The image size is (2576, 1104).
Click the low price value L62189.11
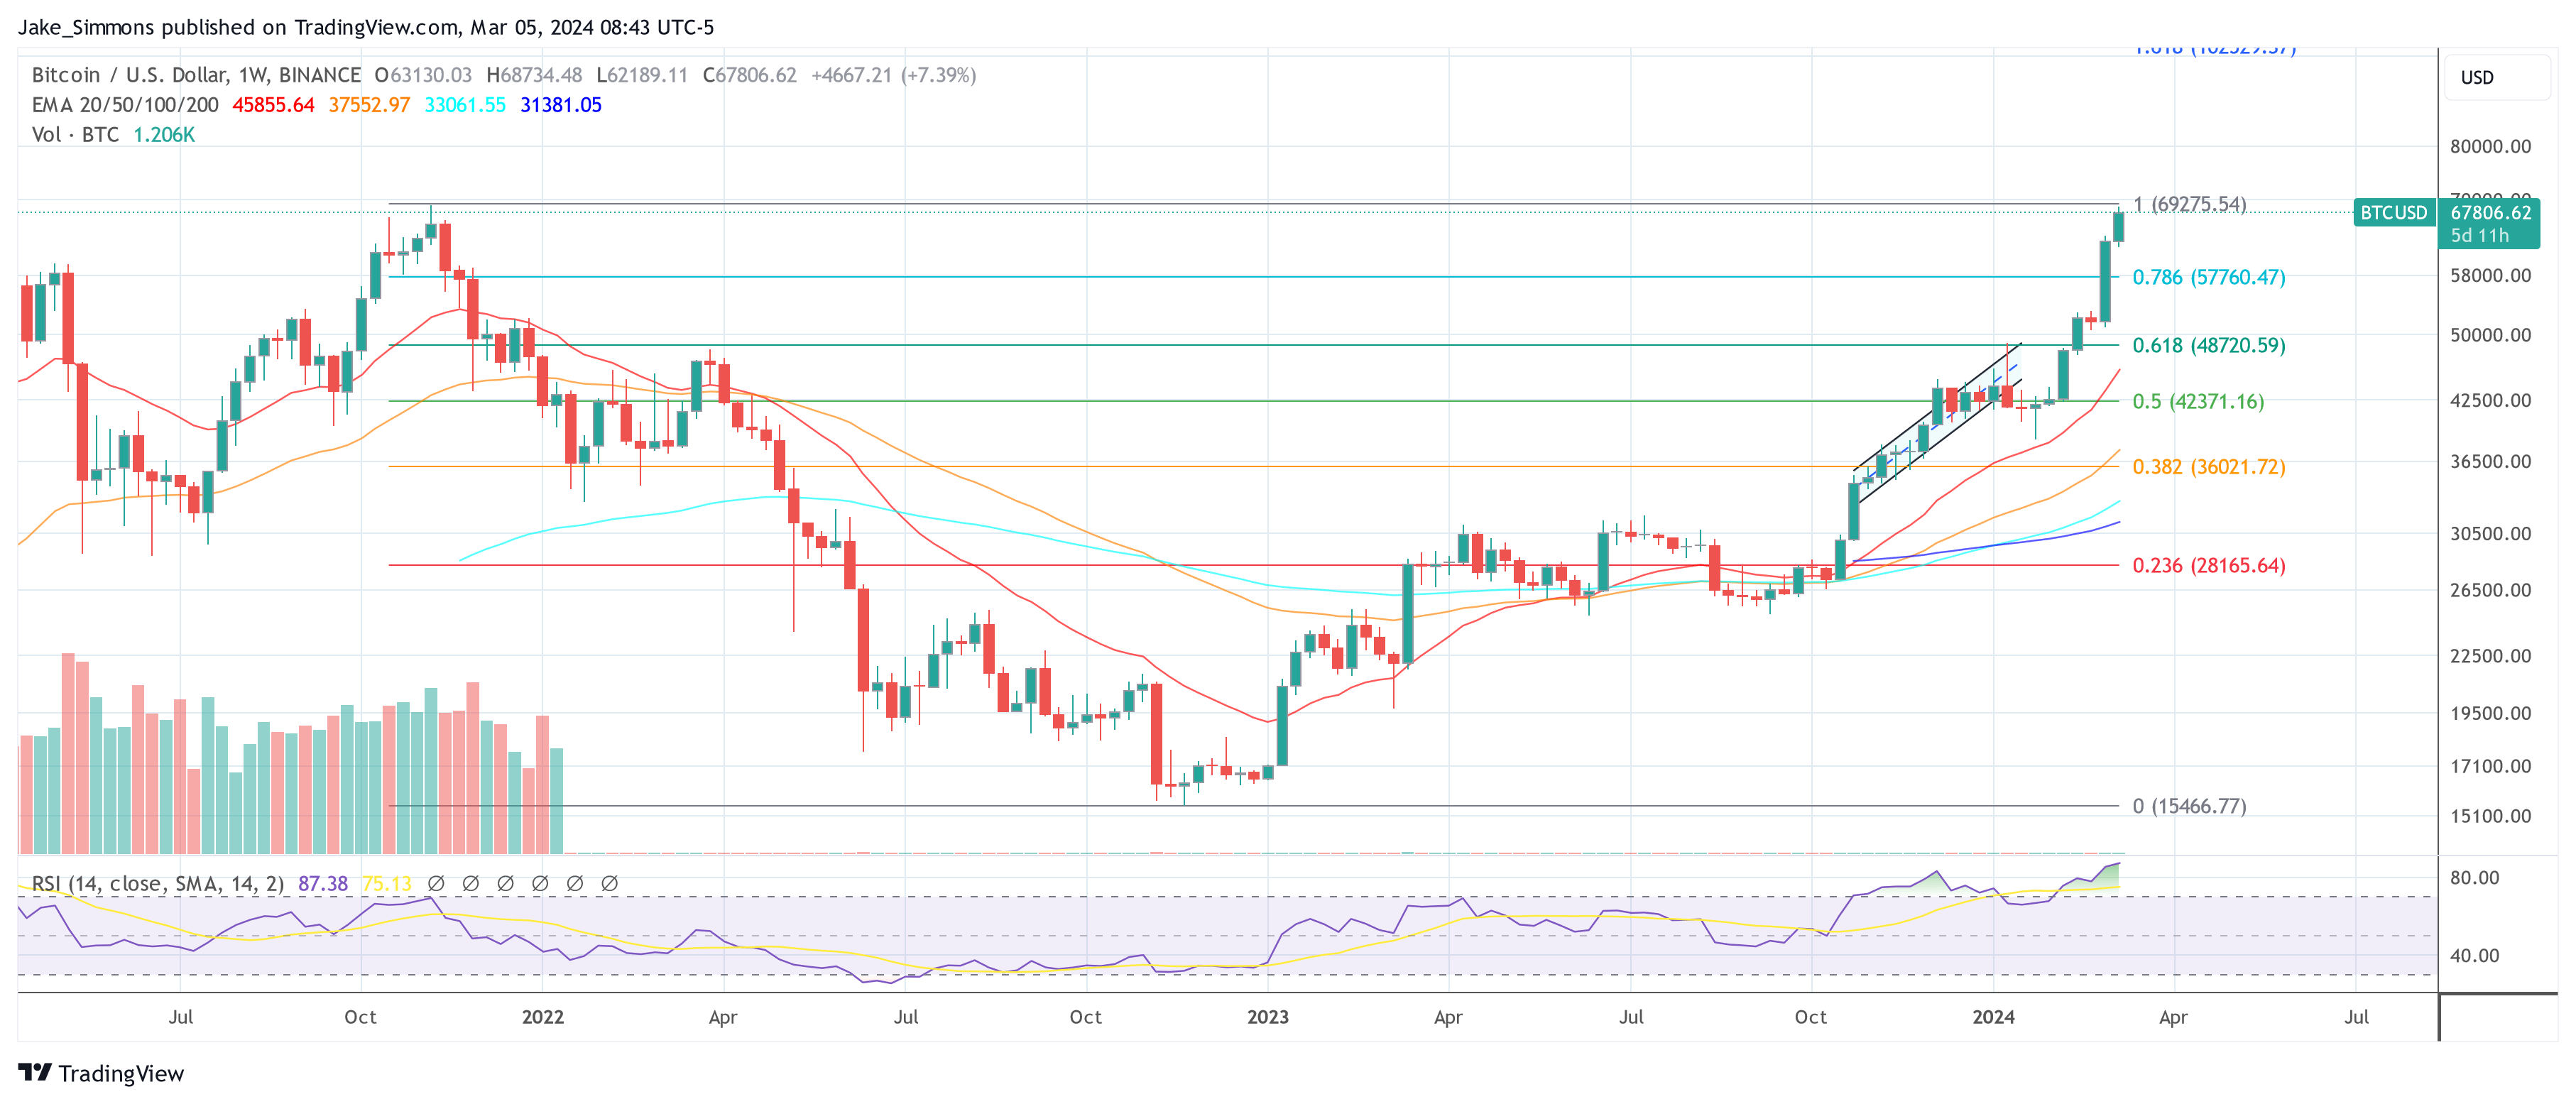[x=642, y=75]
